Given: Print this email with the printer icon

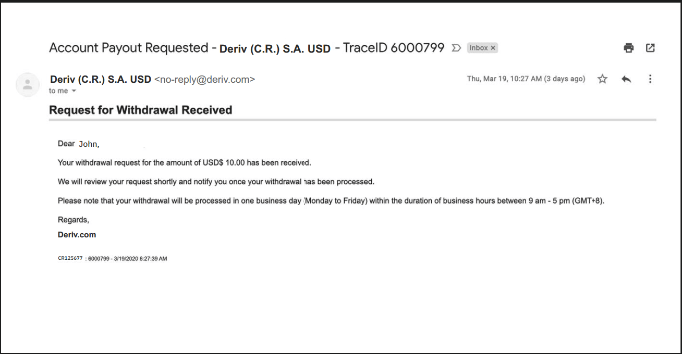Looking at the screenshot, I should (x=629, y=48).
